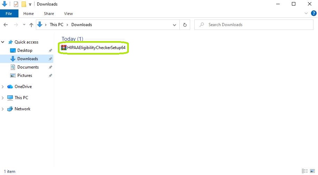
Task: Click the Downloads icon in the title bar
Action: [x=4, y=4]
